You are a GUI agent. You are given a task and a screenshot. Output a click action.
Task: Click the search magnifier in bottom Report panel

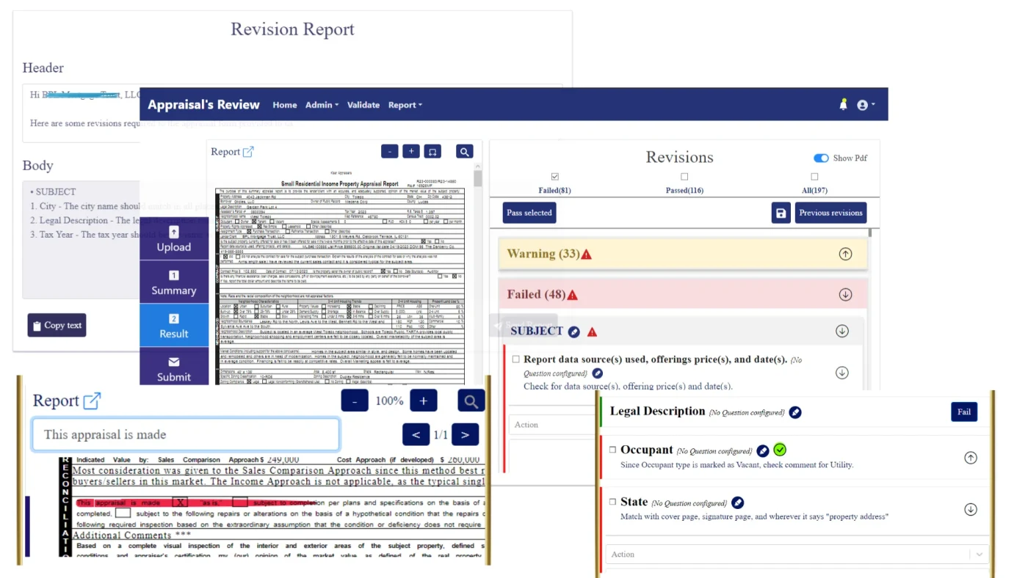(x=471, y=401)
